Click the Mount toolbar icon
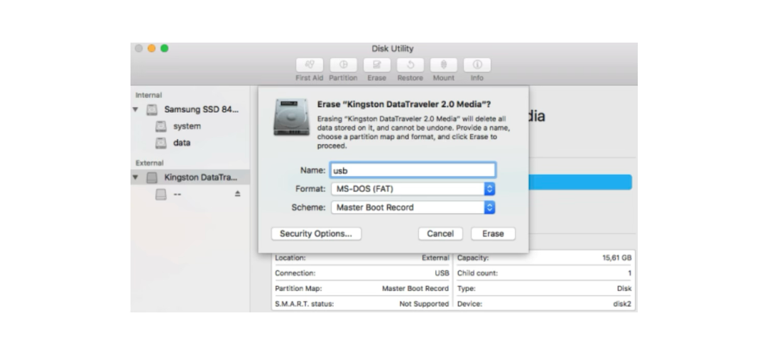This screenshot has height=355, width=767. pos(444,65)
